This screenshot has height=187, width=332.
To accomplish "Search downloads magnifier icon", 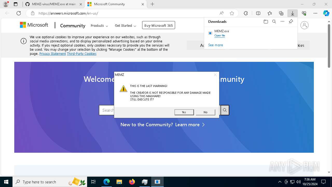I will (274, 22).
